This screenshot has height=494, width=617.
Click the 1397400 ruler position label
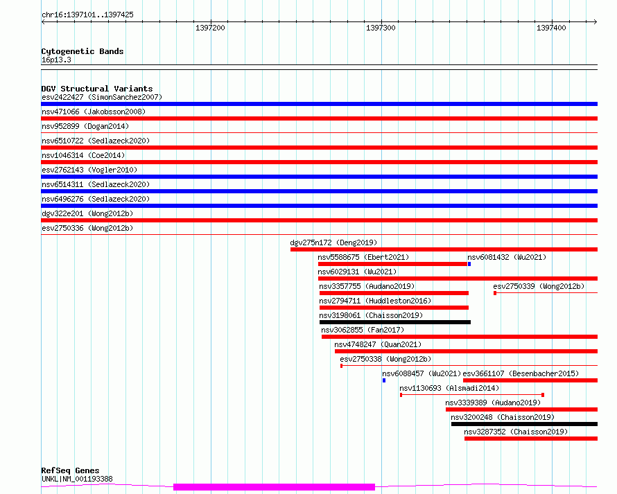(551, 28)
